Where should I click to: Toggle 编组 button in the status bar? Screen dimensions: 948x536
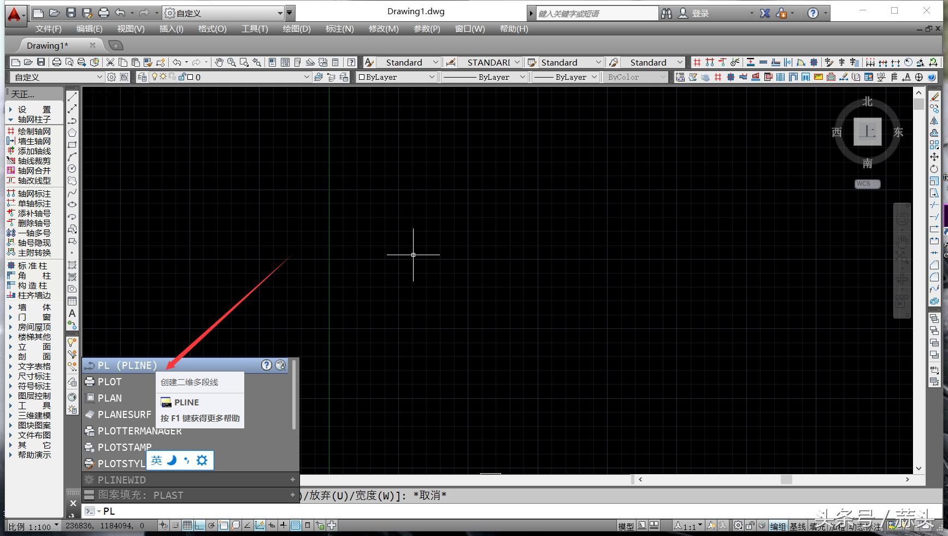point(778,526)
